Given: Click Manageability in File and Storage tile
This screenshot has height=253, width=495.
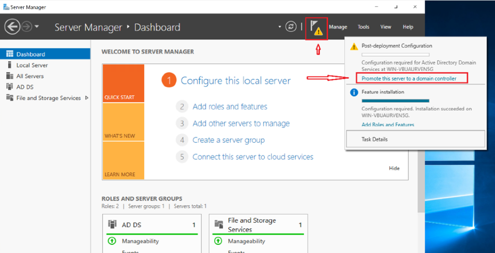Looking at the screenshot, I should tap(247, 241).
